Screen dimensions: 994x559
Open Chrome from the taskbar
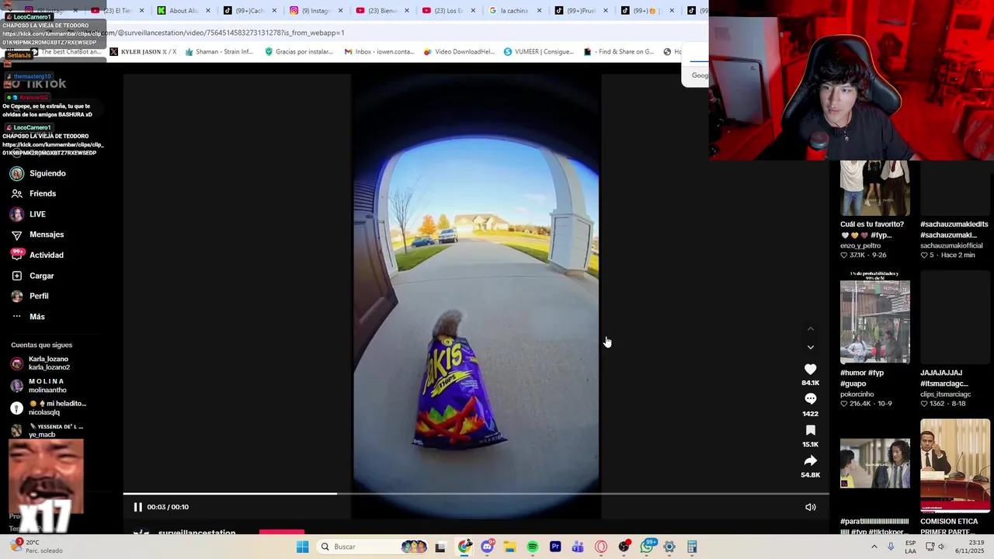pos(464,547)
